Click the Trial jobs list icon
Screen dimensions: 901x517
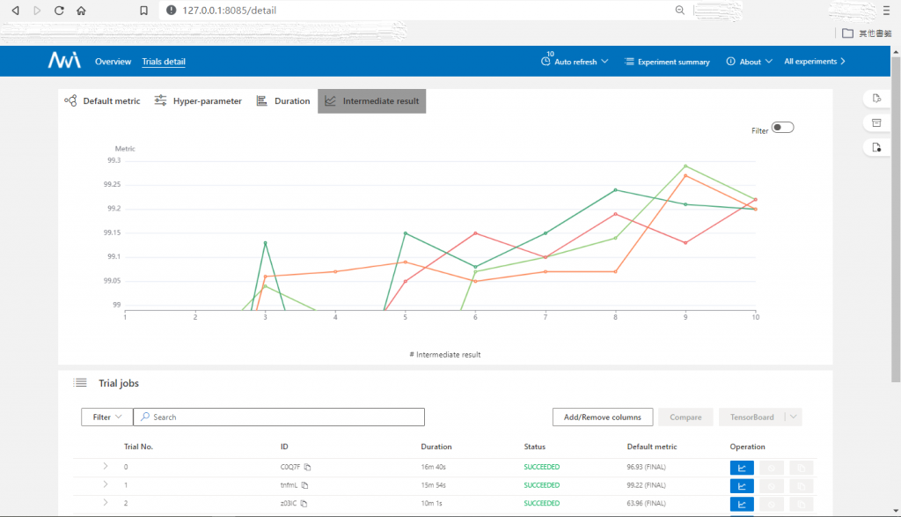pyautogui.click(x=80, y=382)
